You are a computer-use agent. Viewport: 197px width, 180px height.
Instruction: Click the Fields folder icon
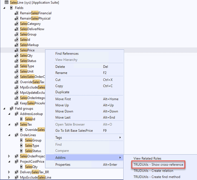(11, 8)
